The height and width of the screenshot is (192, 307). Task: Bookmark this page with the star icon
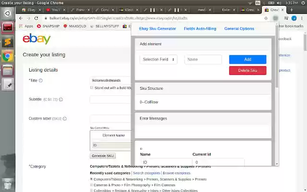266,18
